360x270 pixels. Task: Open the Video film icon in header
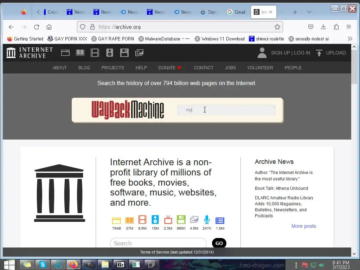(x=95, y=53)
